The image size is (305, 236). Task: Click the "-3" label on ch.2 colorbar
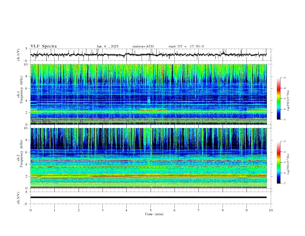[x=284, y=142]
